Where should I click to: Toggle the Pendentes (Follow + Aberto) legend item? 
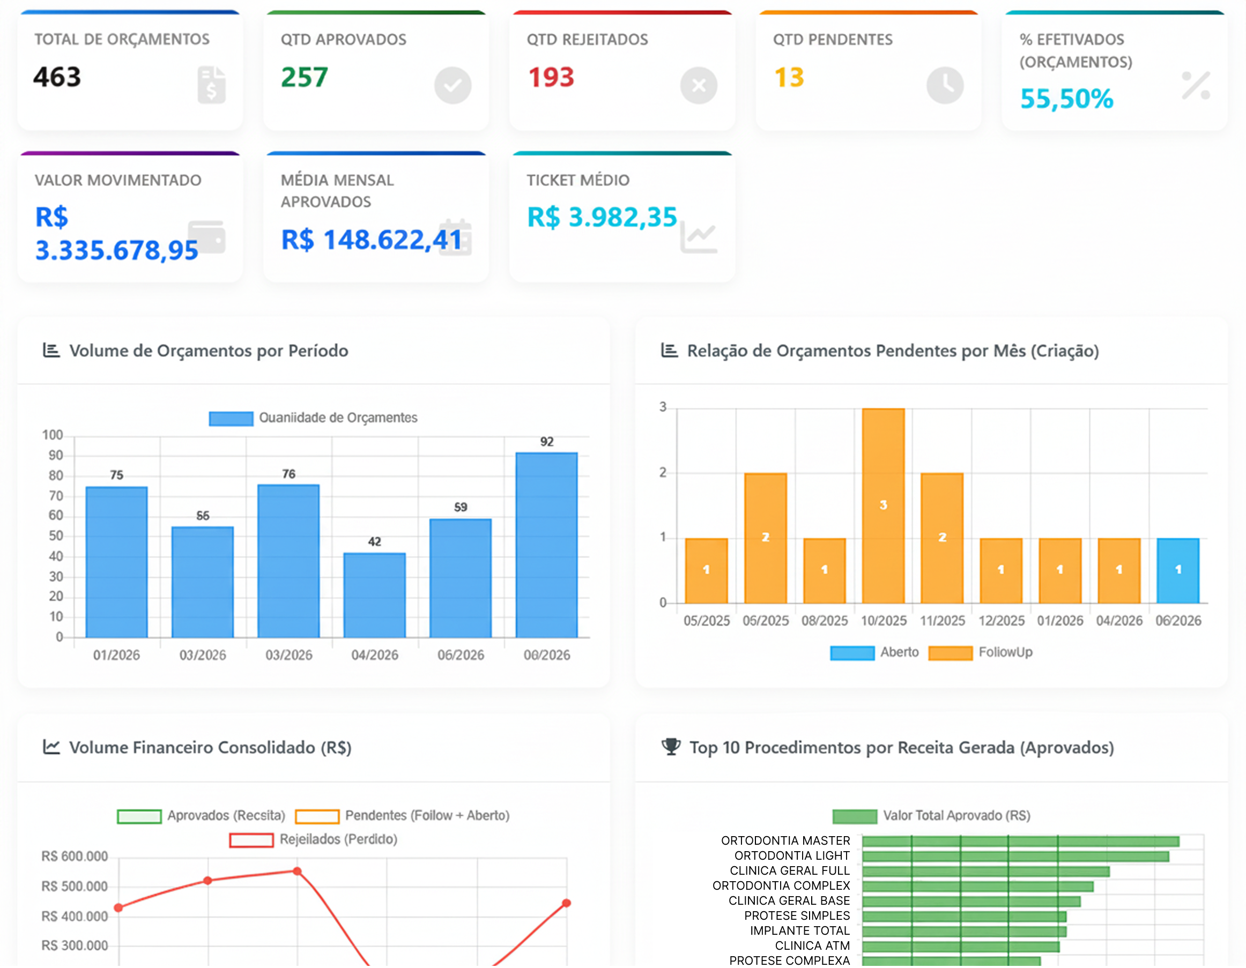pyautogui.click(x=402, y=816)
